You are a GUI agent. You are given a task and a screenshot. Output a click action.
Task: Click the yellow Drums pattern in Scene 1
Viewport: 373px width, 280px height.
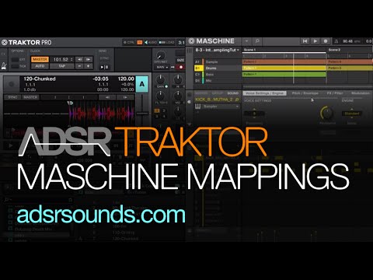coord(284,68)
